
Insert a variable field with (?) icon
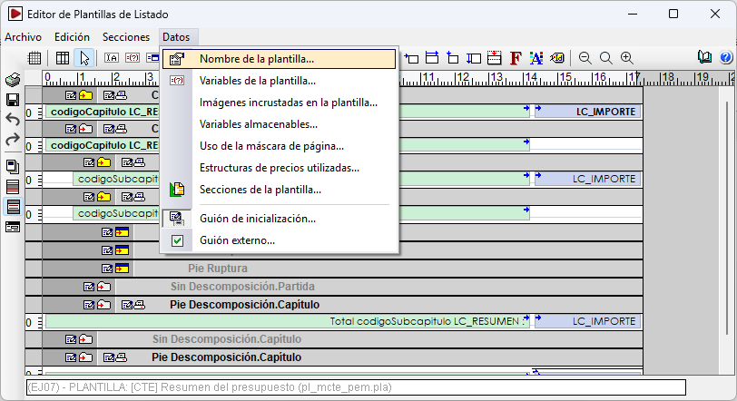point(133,58)
